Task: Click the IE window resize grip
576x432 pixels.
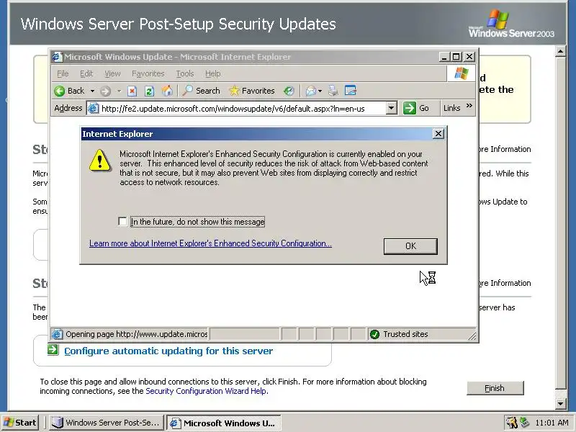Action: [472, 336]
